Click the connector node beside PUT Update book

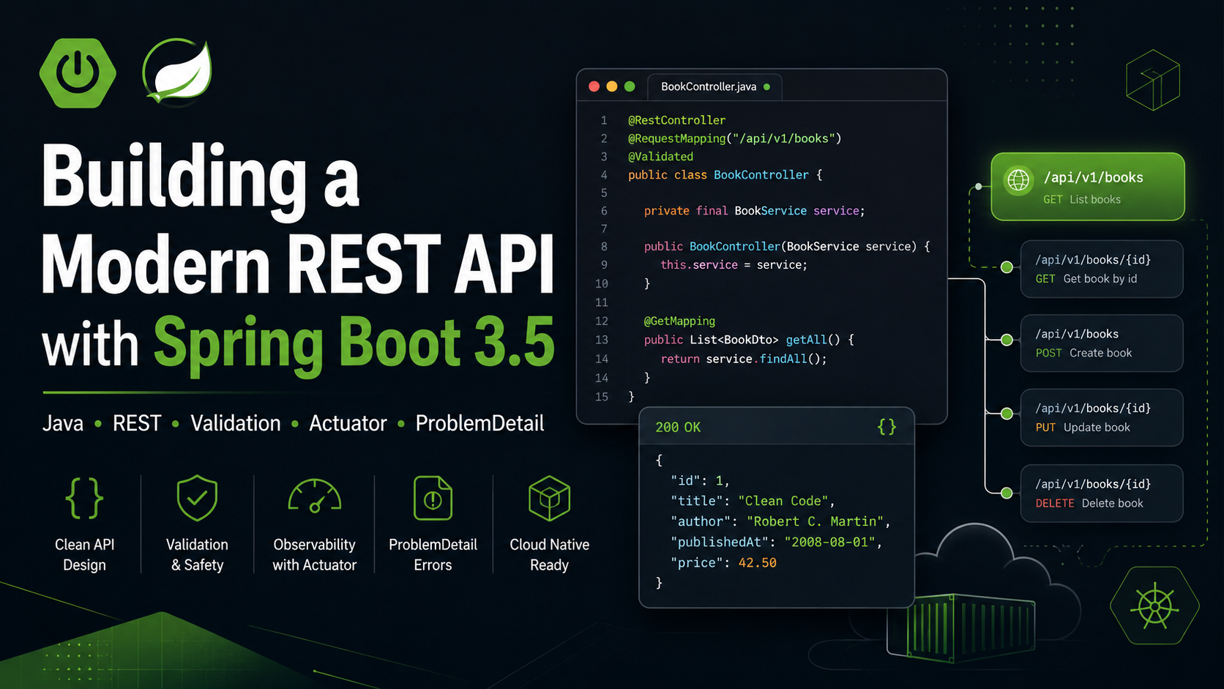coord(1007,414)
